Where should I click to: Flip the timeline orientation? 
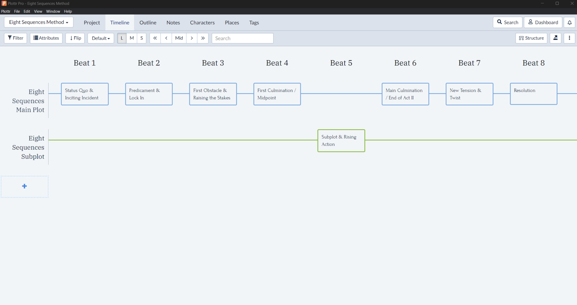tap(75, 38)
